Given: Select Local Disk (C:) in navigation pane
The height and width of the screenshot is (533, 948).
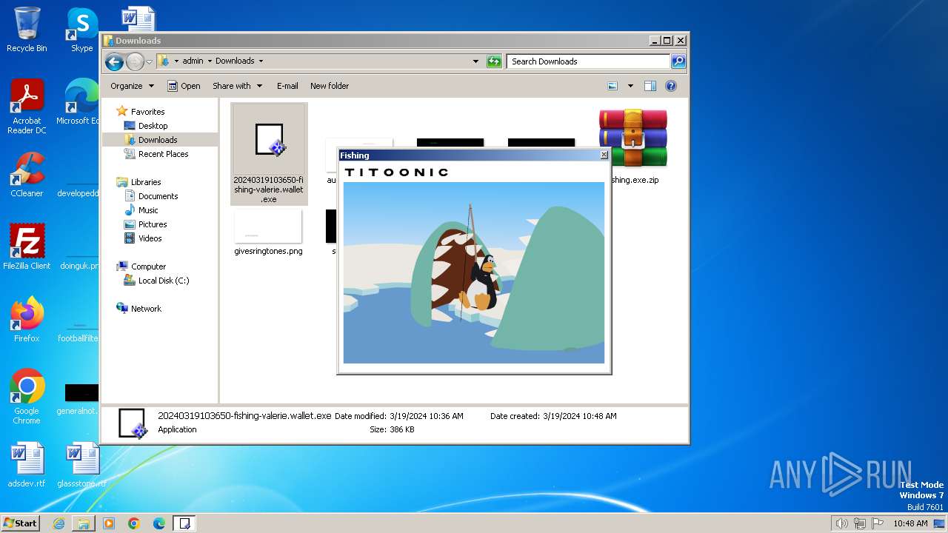Looking at the screenshot, I should pos(164,281).
